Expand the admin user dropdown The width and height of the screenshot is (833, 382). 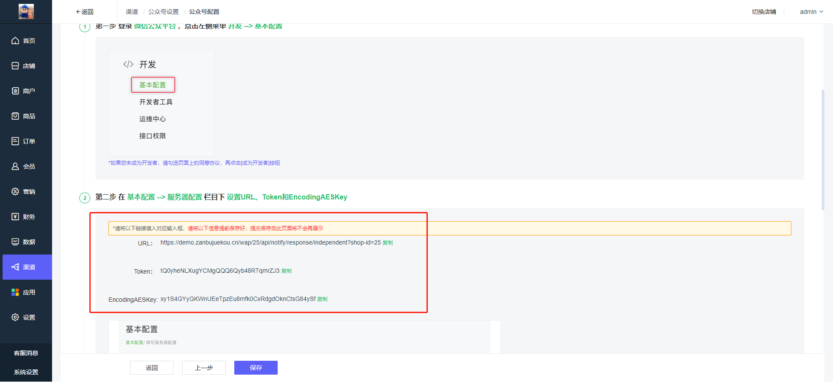click(x=811, y=12)
